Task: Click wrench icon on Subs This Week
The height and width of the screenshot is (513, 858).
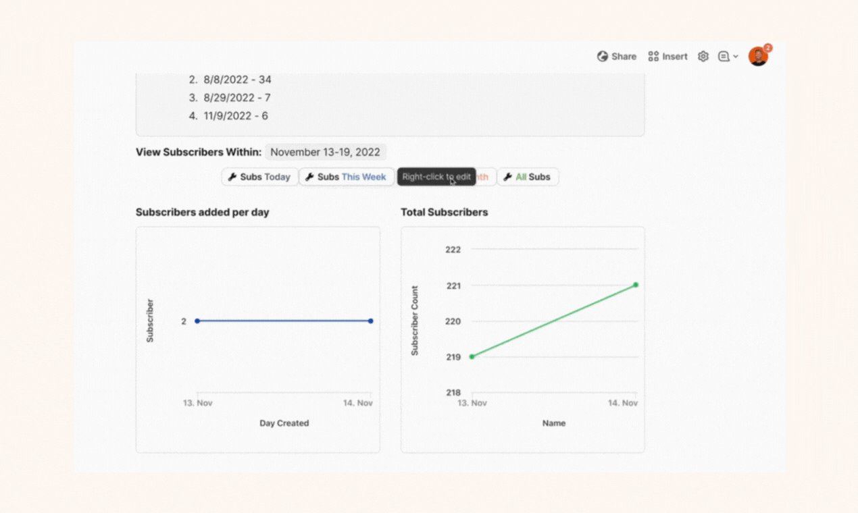Action: [309, 177]
